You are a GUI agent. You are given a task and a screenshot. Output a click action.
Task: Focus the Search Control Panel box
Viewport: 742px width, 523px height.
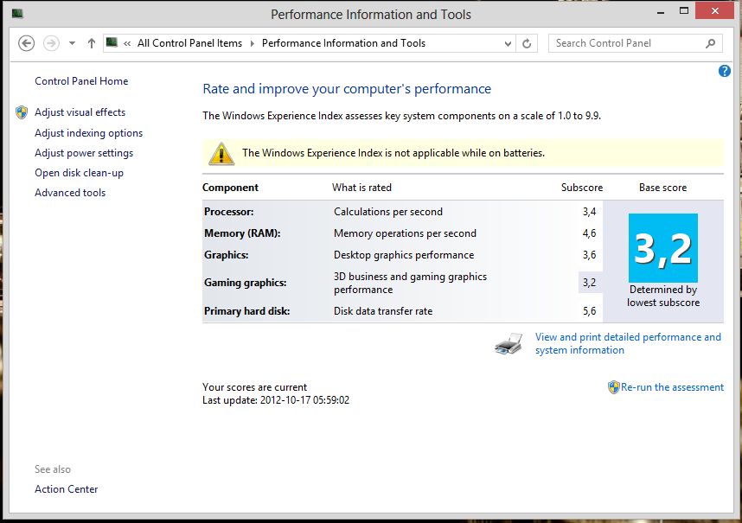[x=635, y=43]
